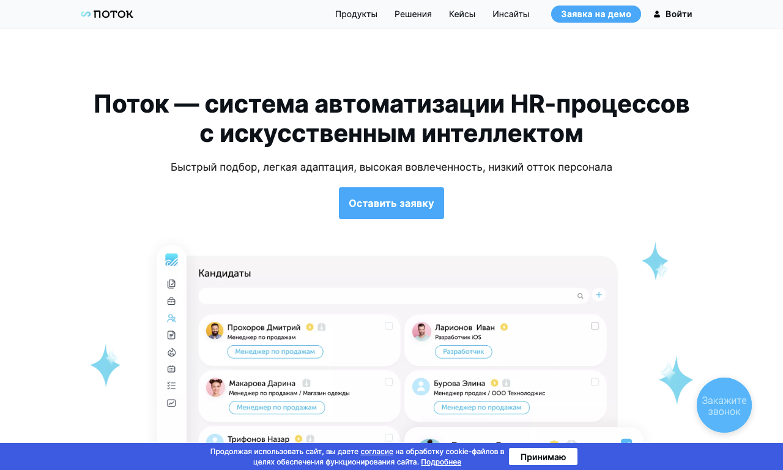This screenshot has width=783, height=470.
Task: Click the gray info icon next to Трифонов Назар
Action: pyautogui.click(x=310, y=439)
